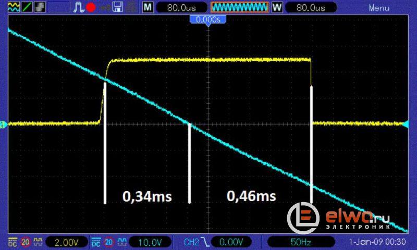The image size is (417, 250).
Task: Click the W window timebase indicator
Action: pyautogui.click(x=277, y=7)
